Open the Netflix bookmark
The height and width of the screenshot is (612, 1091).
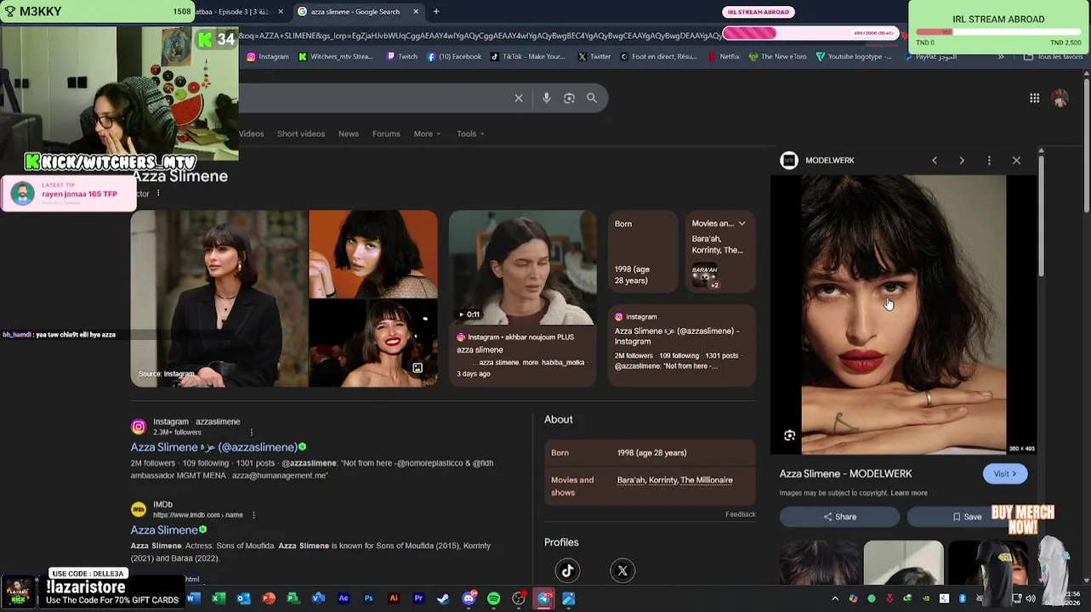724,57
